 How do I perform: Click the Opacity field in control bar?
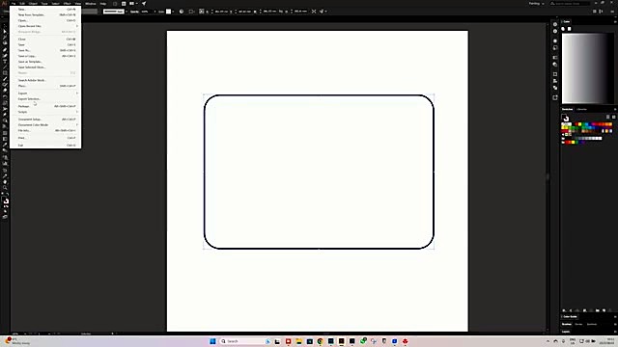click(146, 12)
